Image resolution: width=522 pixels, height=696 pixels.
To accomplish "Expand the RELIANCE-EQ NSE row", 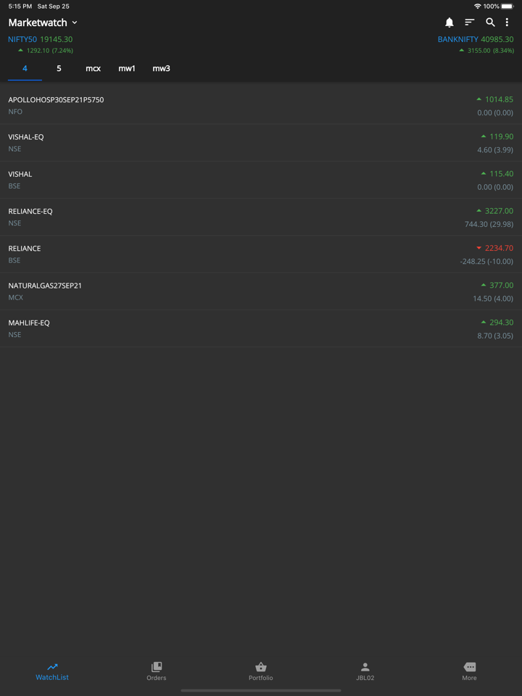I will pyautogui.click(x=261, y=217).
